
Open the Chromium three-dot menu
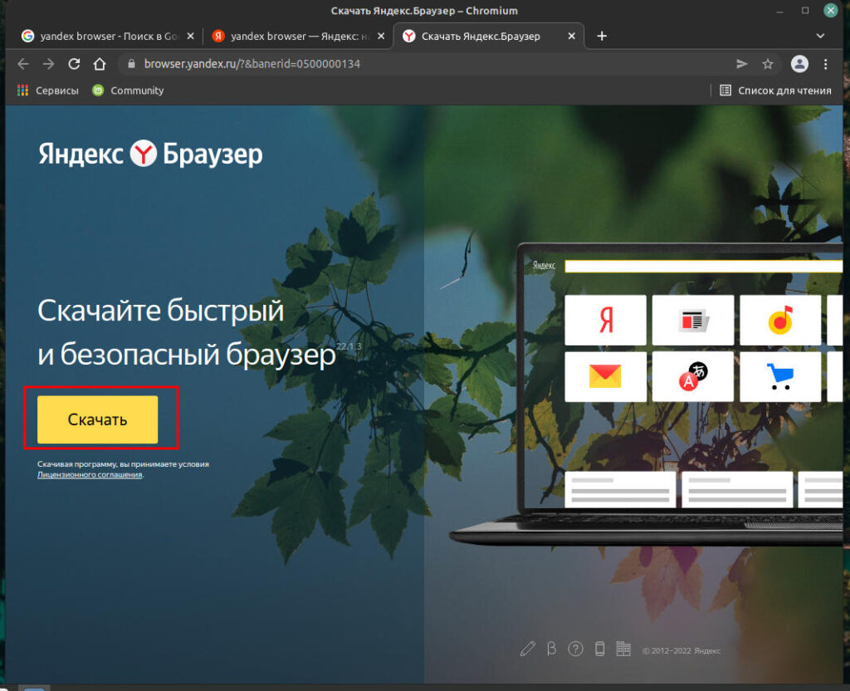point(825,64)
